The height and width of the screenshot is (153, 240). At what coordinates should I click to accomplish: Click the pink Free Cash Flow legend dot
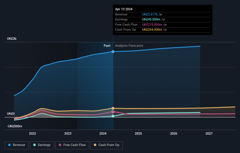click(60, 145)
